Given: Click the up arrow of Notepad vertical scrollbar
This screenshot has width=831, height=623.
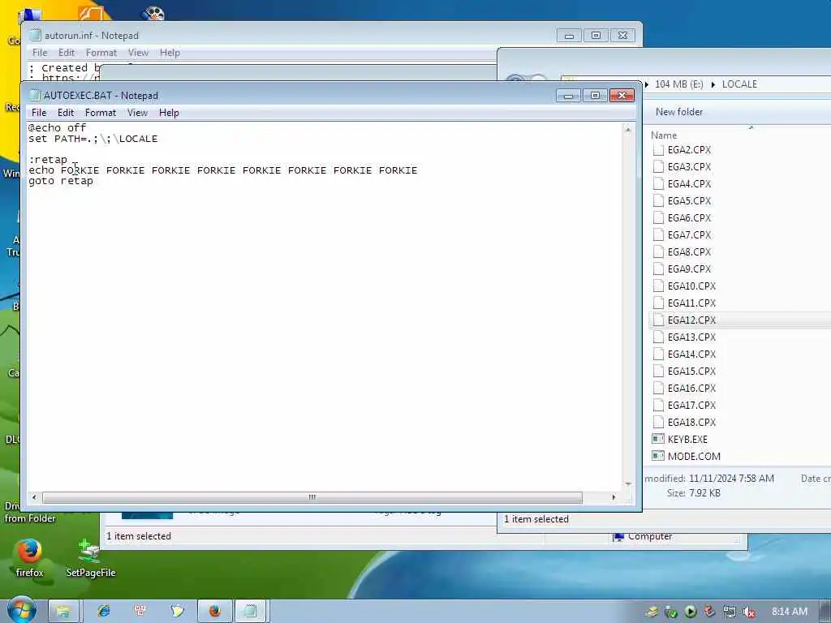Looking at the screenshot, I should pyautogui.click(x=628, y=129).
